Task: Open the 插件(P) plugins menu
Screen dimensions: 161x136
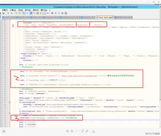Action: [x=36, y=10]
